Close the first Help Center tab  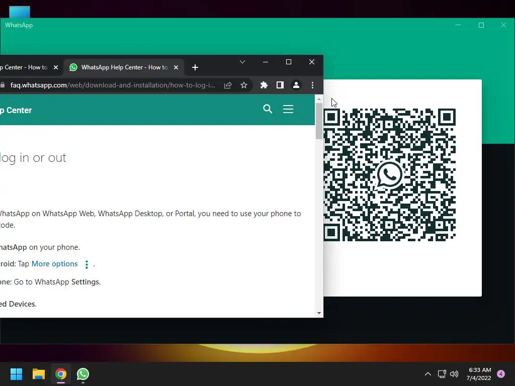[x=56, y=67]
